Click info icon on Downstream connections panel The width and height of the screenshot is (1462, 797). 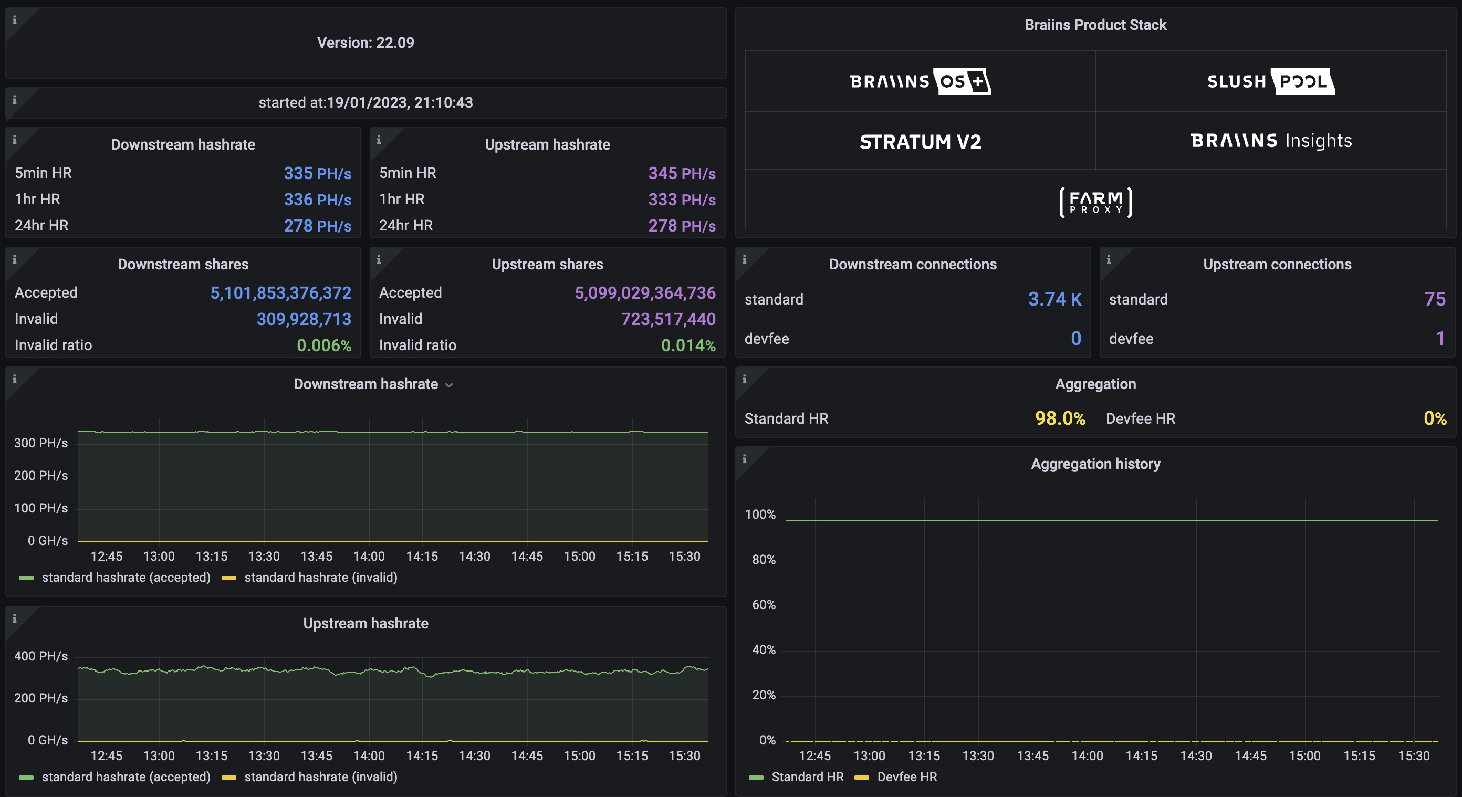[744, 259]
